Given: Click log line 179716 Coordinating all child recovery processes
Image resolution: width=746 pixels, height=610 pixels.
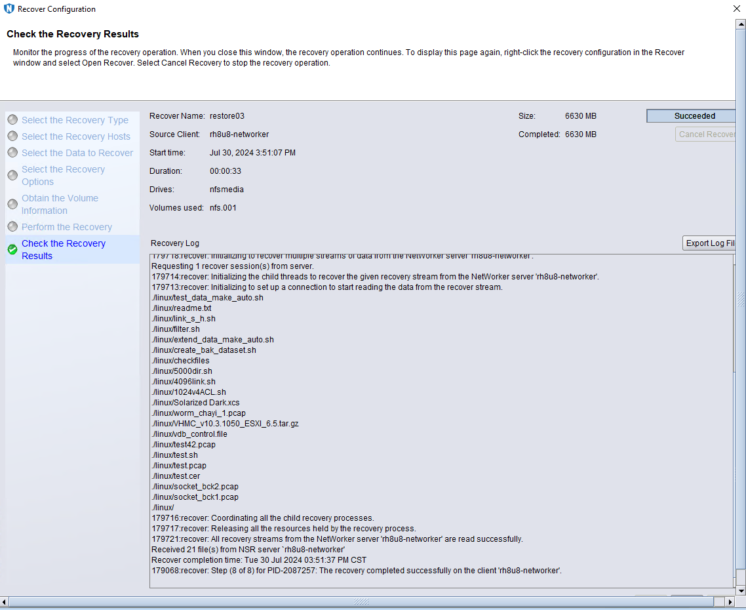Looking at the screenshot, I should pyautogui.click(x=263, y=518).
